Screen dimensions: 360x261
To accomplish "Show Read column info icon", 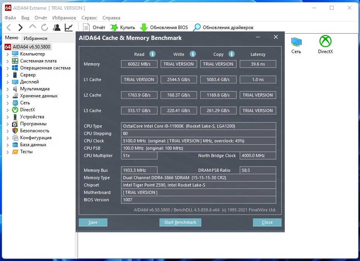I will [x=152, y=54].
